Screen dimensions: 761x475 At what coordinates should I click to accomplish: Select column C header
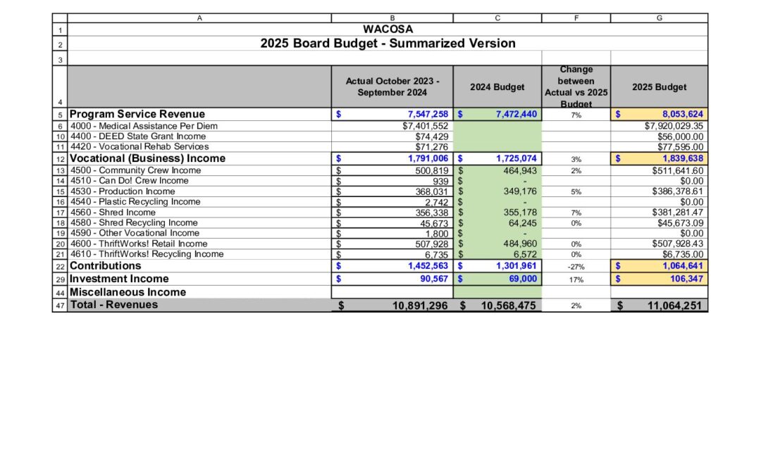[x=497, y=18]
